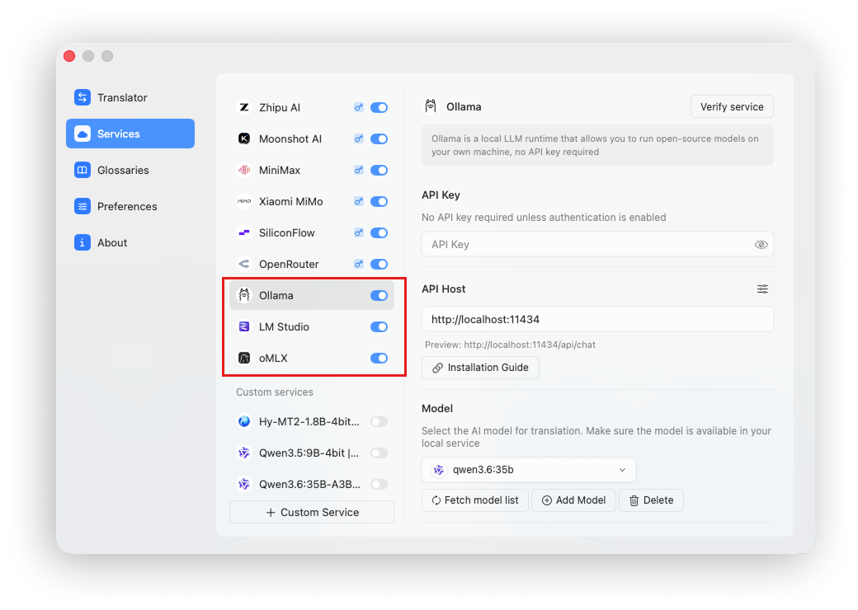Click the Qwen3.6:35B-A3B custom service icon
This screenshot has height=610, width=858.
coord(244,484)
